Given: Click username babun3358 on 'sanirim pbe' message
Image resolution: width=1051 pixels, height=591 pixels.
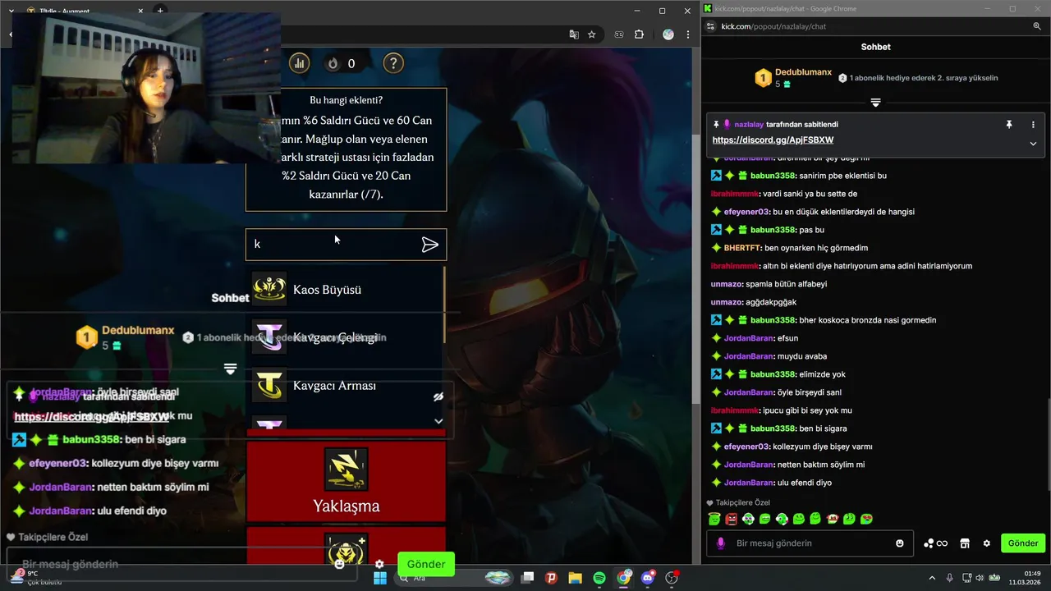Looking at the screenshot, I should [x=773, y=176].
